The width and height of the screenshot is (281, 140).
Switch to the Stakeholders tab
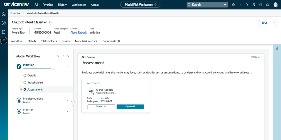click(49, 41)
